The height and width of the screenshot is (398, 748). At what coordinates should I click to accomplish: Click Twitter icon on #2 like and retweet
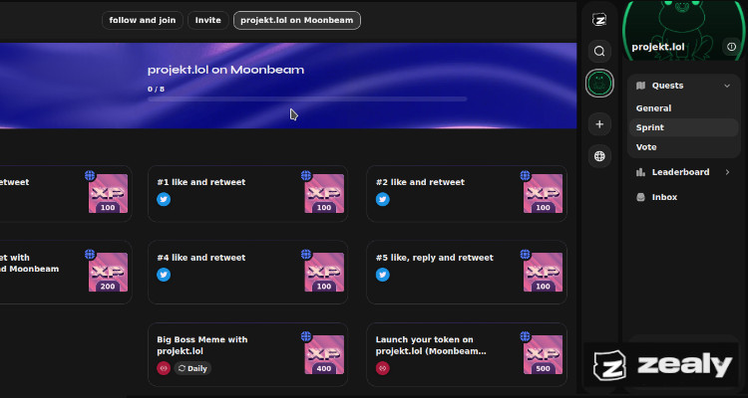pos(383,199)
